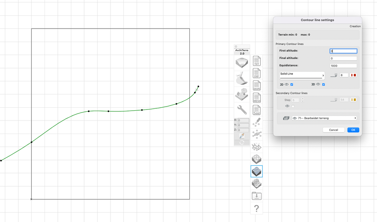This screenshot has width=377, height=222.
Task: Click the Cancel button
Action: point(334,130)
